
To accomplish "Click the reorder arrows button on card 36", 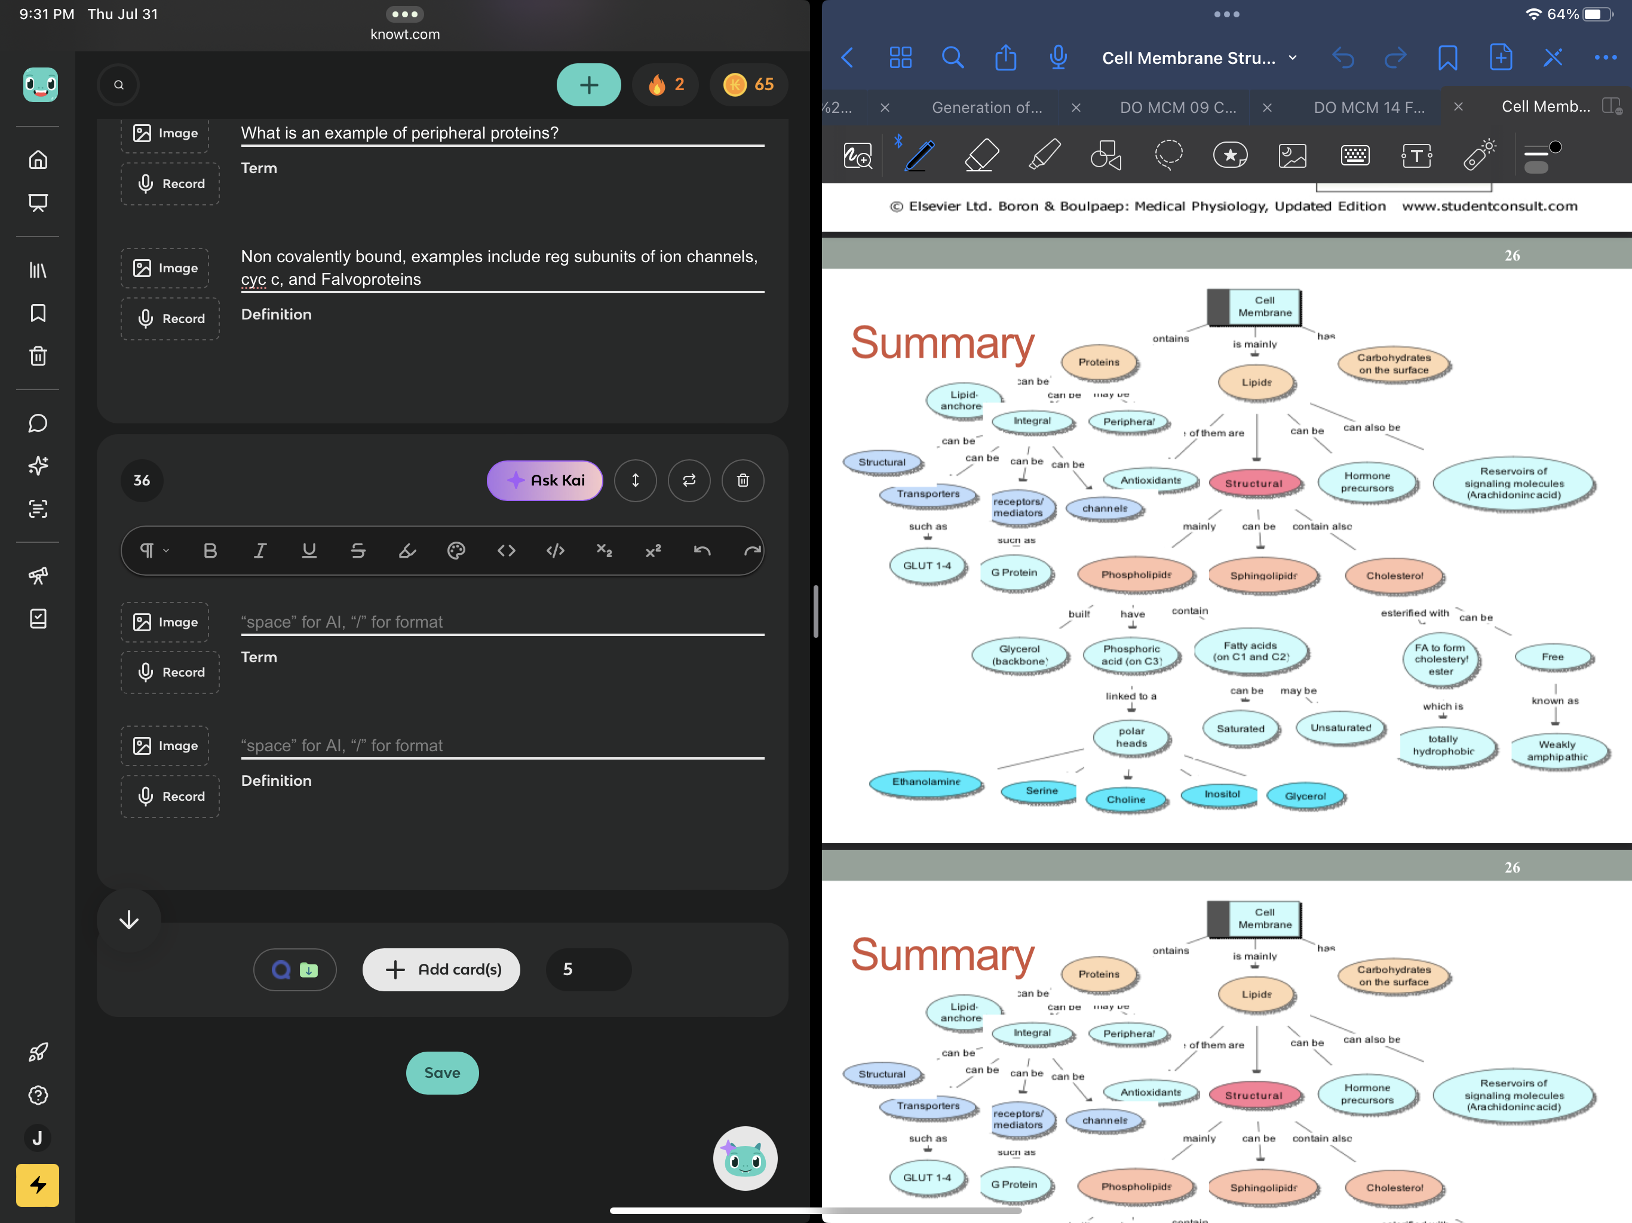I will coord(635,480).
